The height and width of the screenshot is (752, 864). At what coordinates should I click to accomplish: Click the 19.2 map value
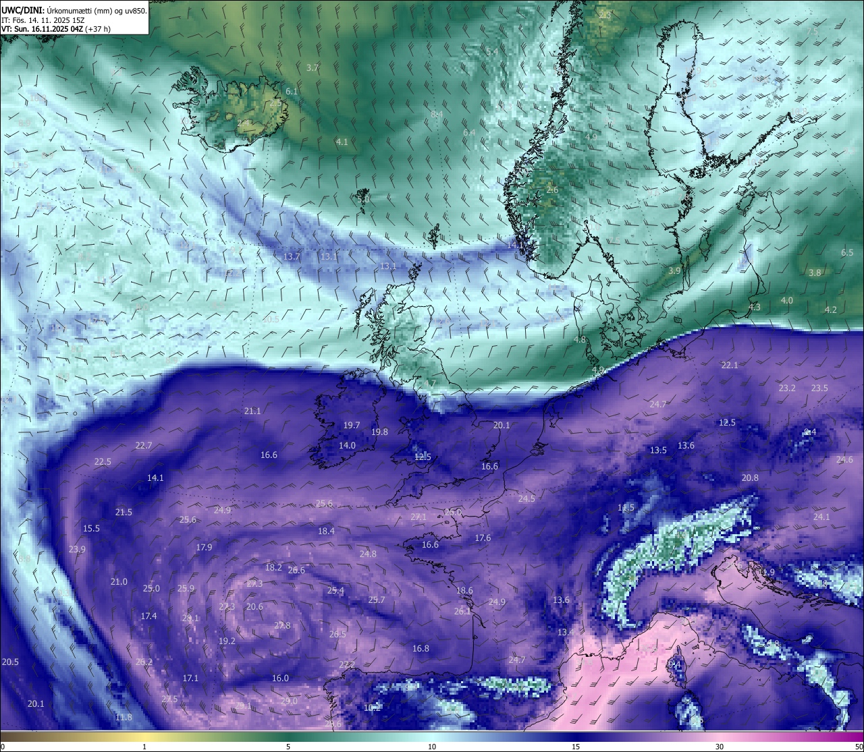pos(227,641)
